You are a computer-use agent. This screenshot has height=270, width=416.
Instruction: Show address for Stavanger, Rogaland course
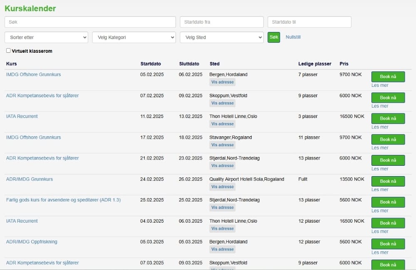[222, 145]
